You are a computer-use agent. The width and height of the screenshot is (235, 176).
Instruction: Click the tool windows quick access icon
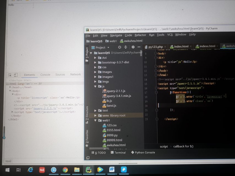(88, 158)
